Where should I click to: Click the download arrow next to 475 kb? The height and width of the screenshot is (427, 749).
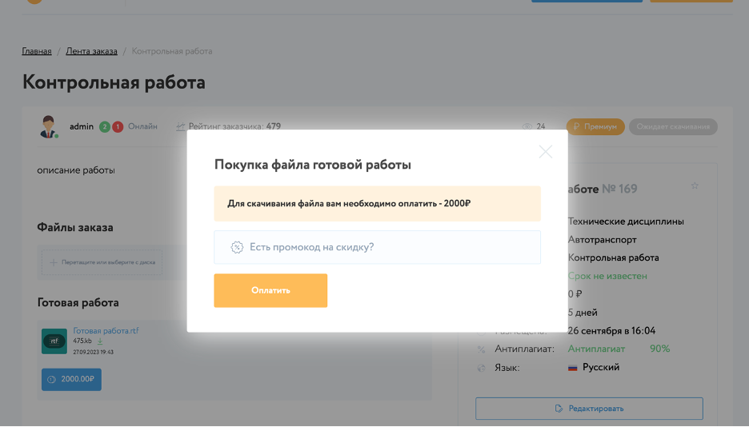[x=100, y=341]
